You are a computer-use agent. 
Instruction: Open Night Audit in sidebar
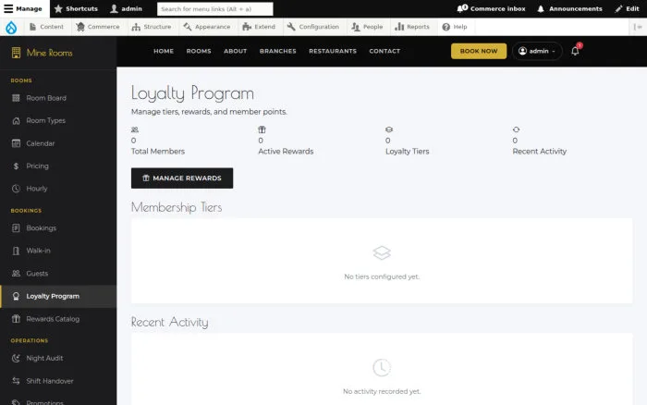tap(58, 359)
